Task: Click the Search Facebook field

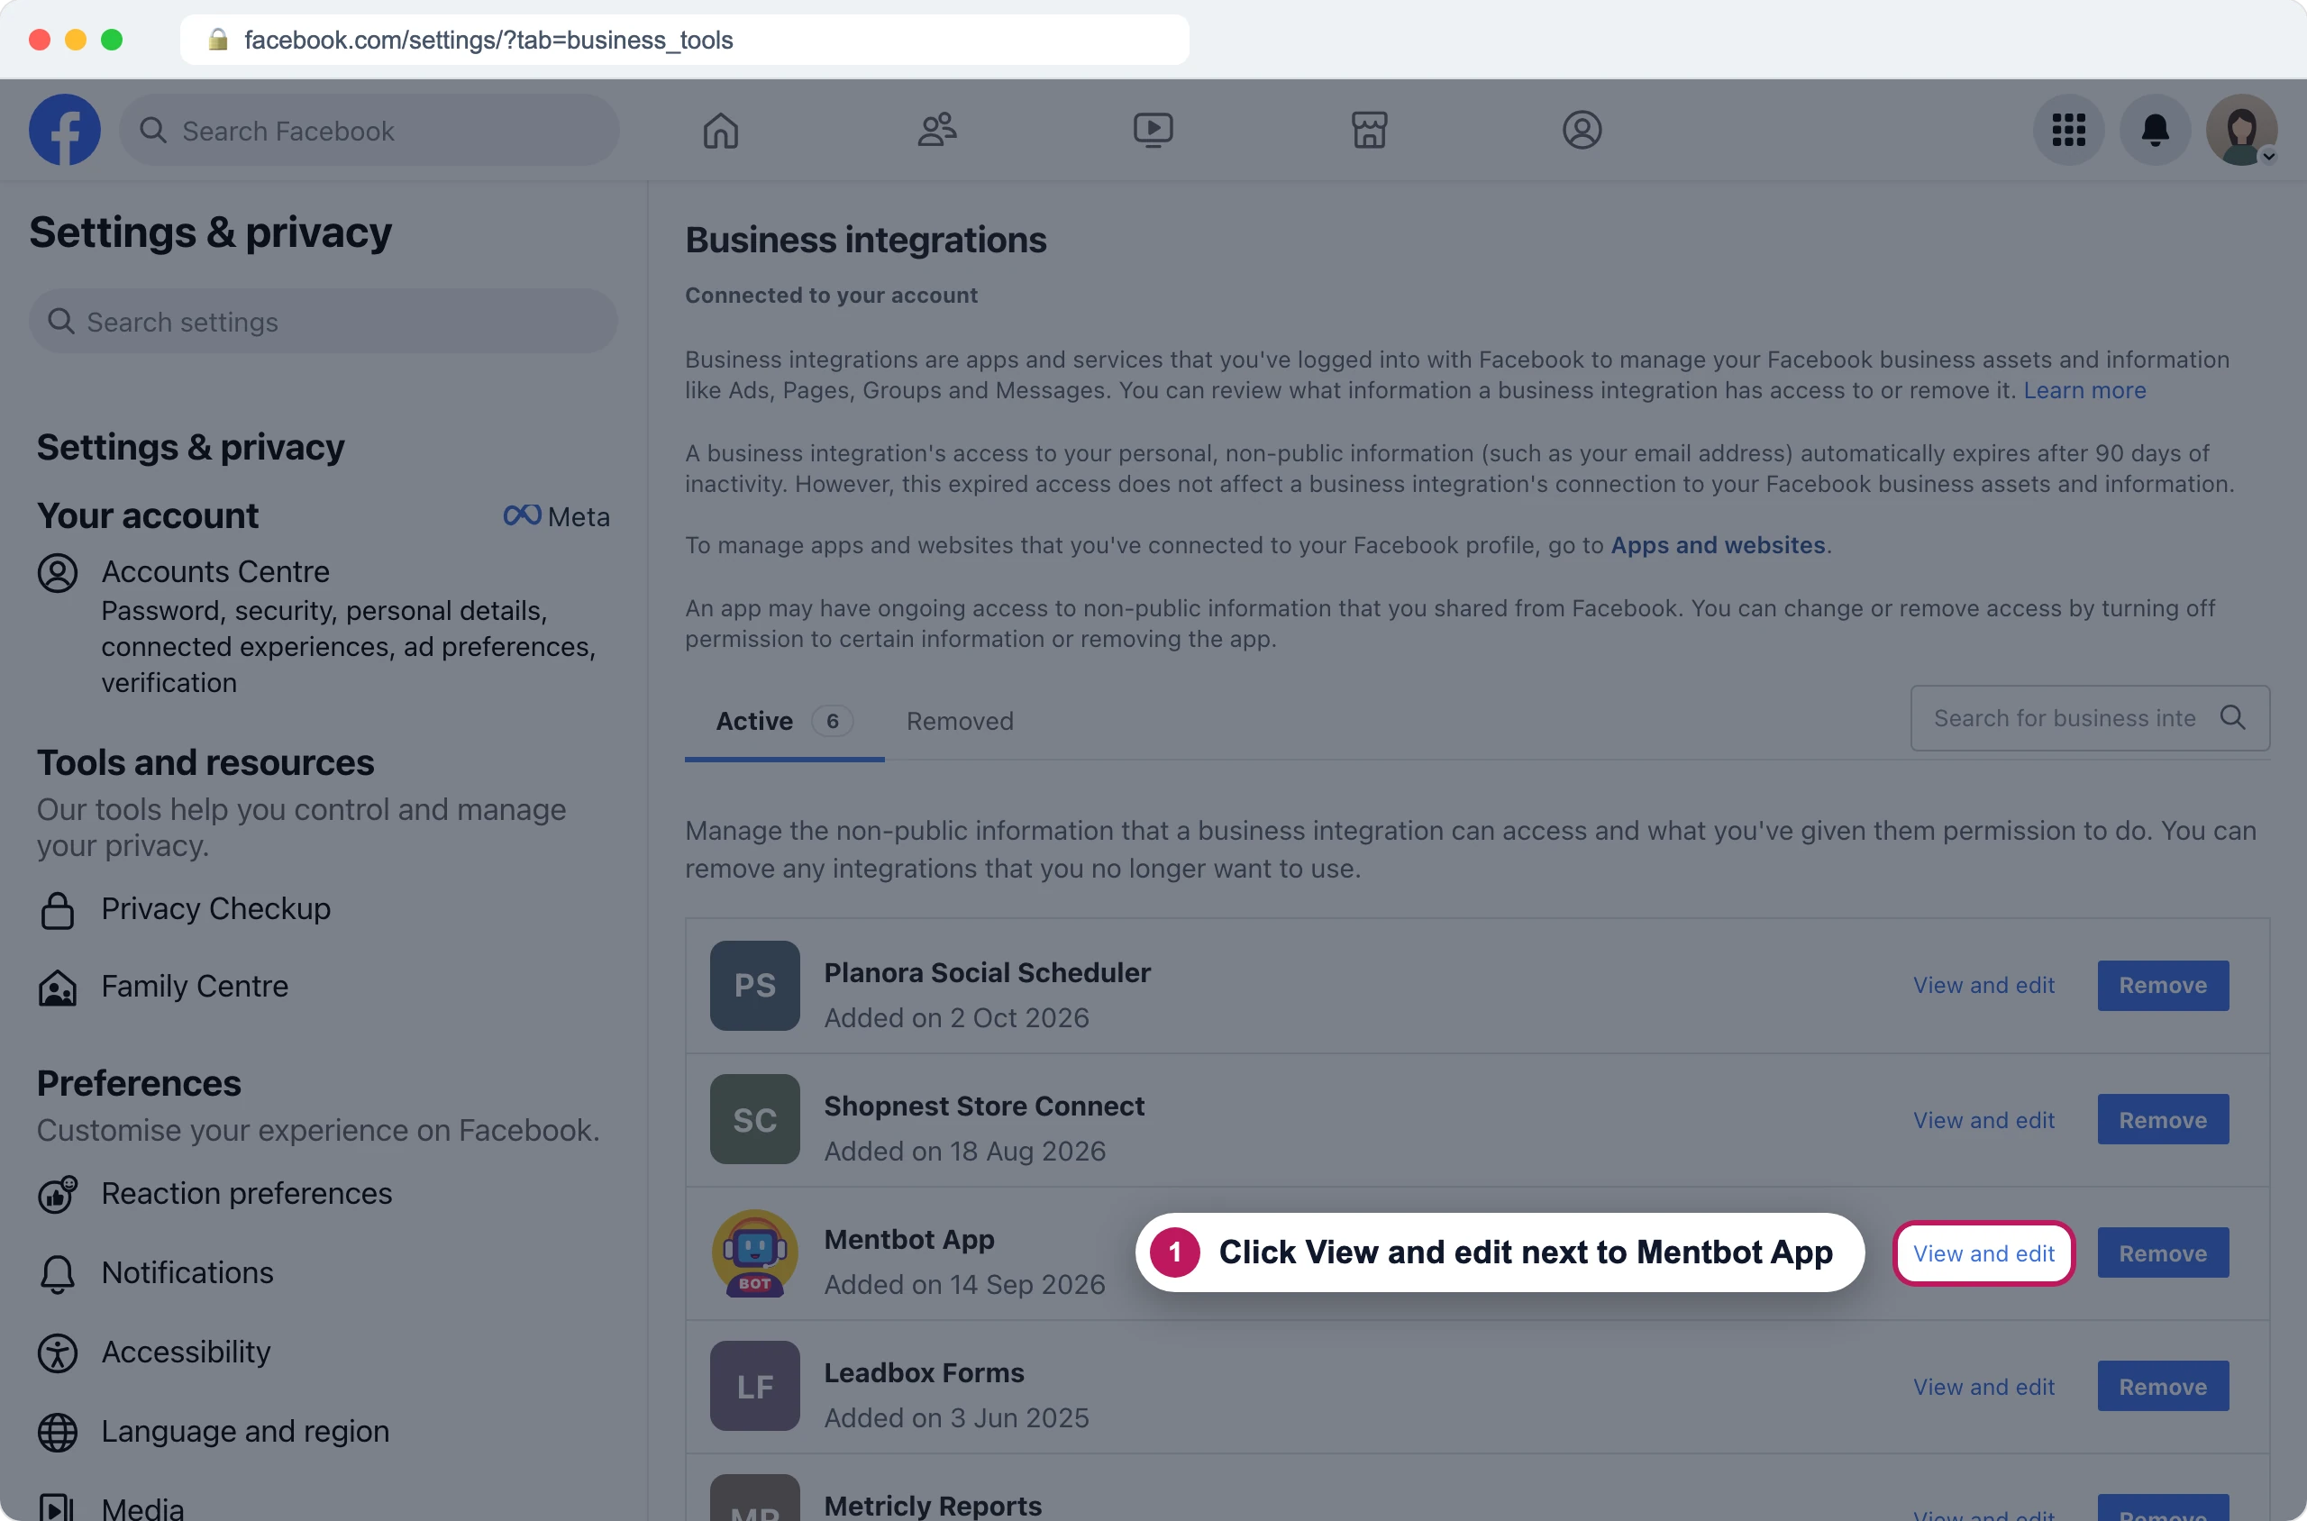Action: point(369,130)
